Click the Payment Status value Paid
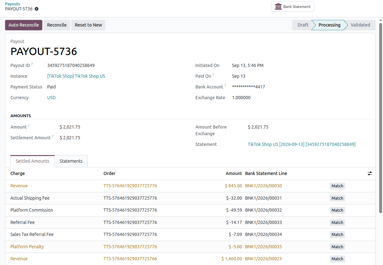The image size is (383, 265). 51,87
